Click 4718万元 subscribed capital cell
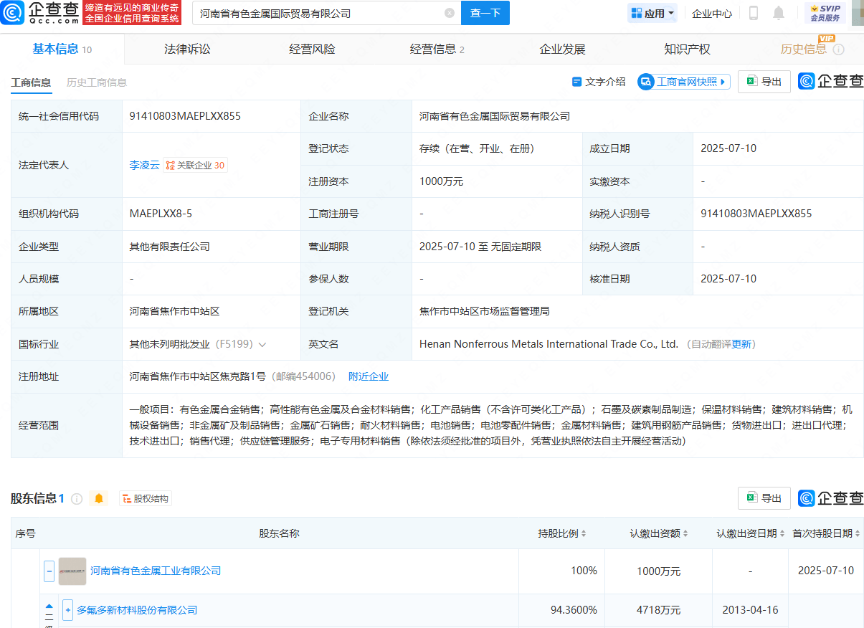The image size is (864, 628). click(x=659, y=610)
